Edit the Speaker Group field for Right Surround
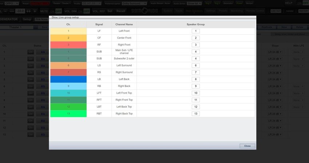 click(196, 72)
